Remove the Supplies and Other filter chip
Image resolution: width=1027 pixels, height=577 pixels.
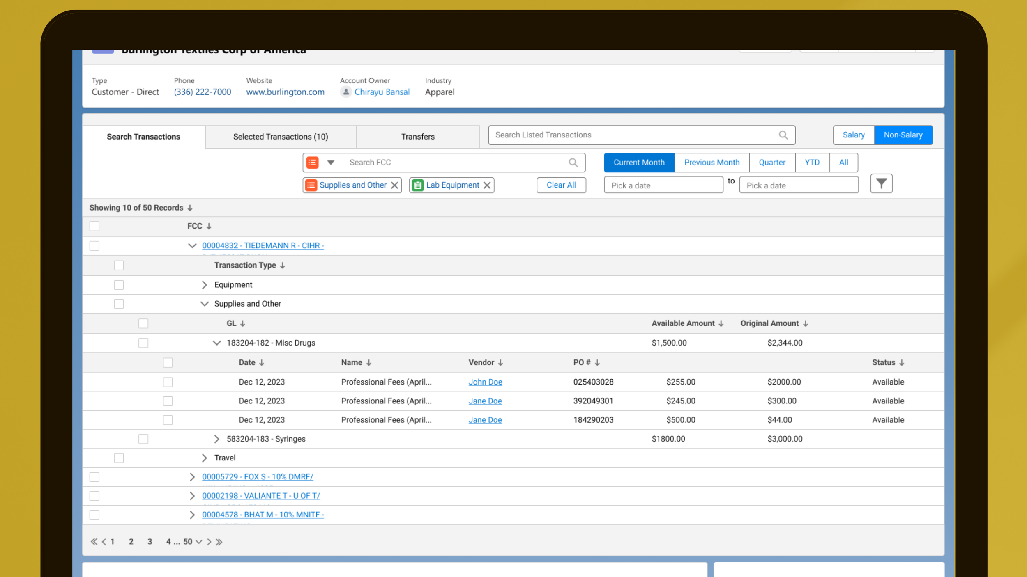tap(394, 185)
